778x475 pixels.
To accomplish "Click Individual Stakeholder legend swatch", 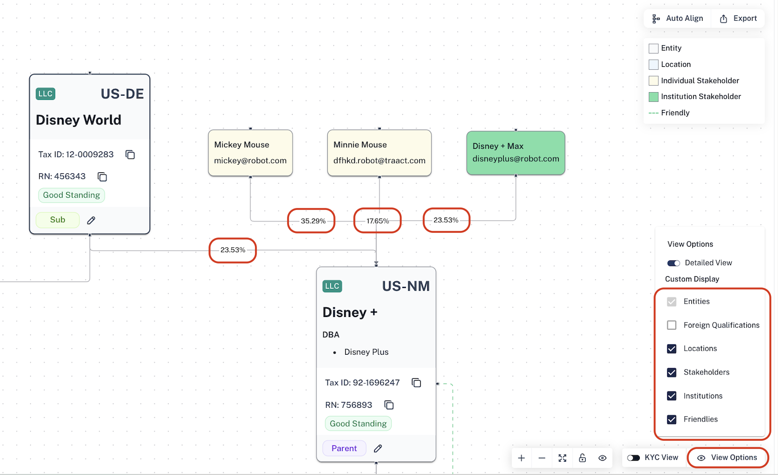I will tap(654, 81).
